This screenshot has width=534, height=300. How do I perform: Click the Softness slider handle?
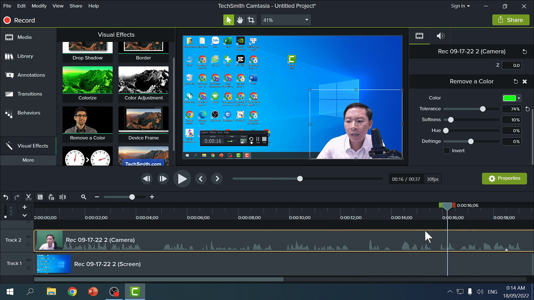451,120
